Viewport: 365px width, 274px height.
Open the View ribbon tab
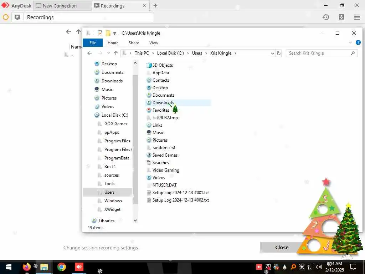point(154,43)
